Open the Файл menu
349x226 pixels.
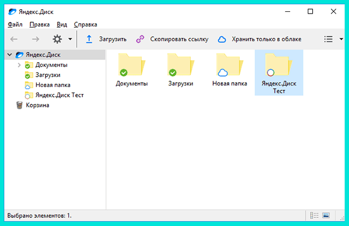point(15,24)
